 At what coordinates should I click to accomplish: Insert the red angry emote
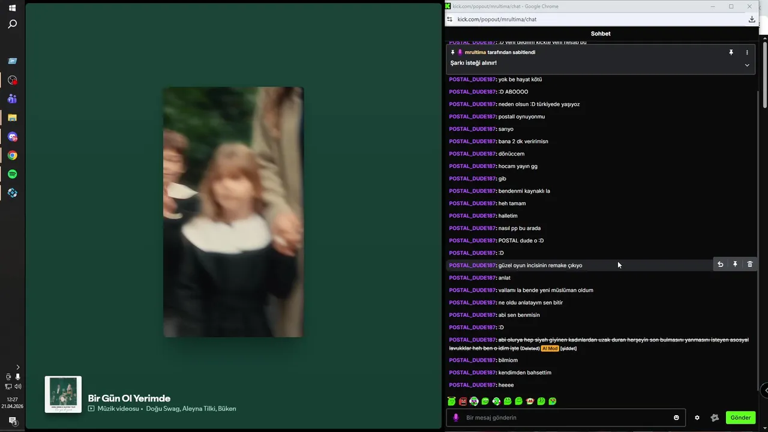click(463, 401)
